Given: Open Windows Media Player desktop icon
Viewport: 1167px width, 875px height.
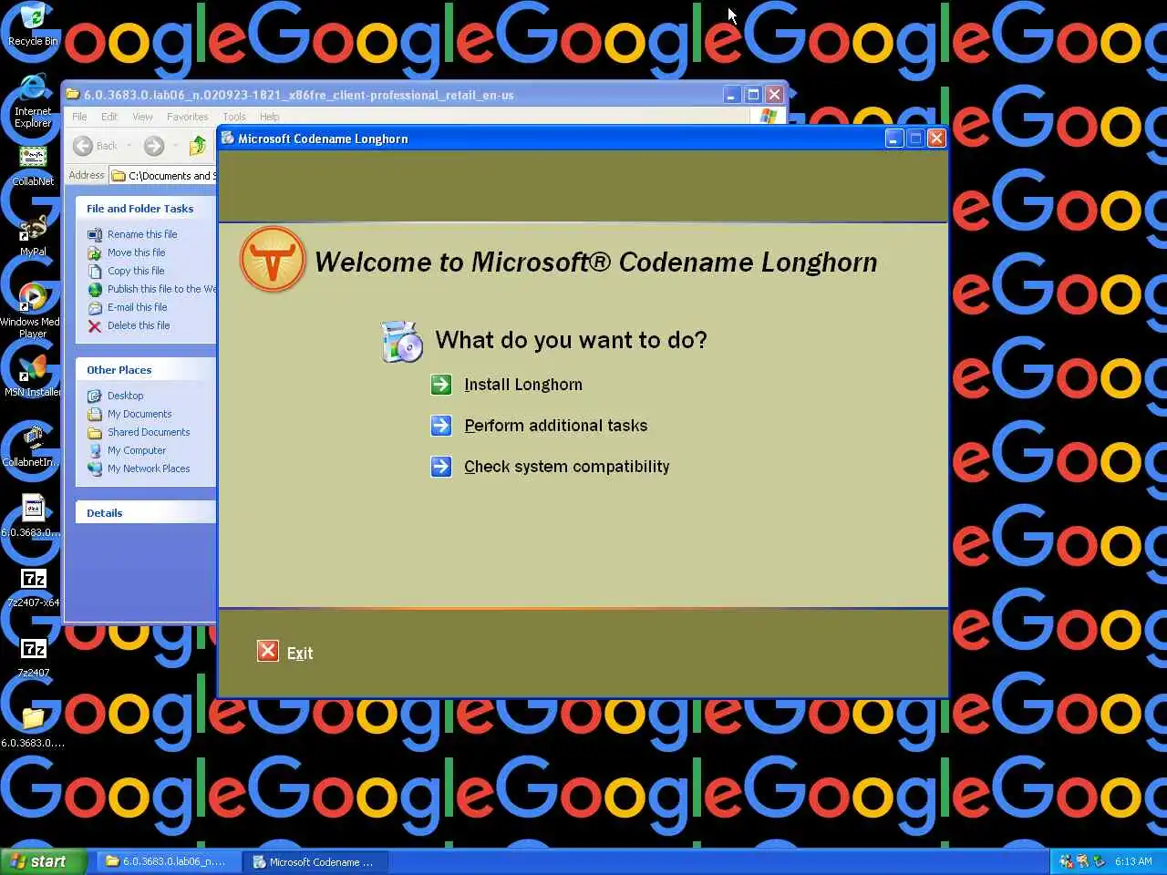Looking at the screenshot, I should 33,311.
